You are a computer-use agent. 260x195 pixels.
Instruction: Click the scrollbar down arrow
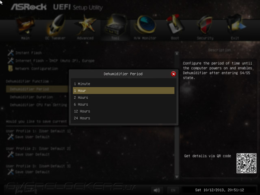pyautogui.click(x=177, y=177)
